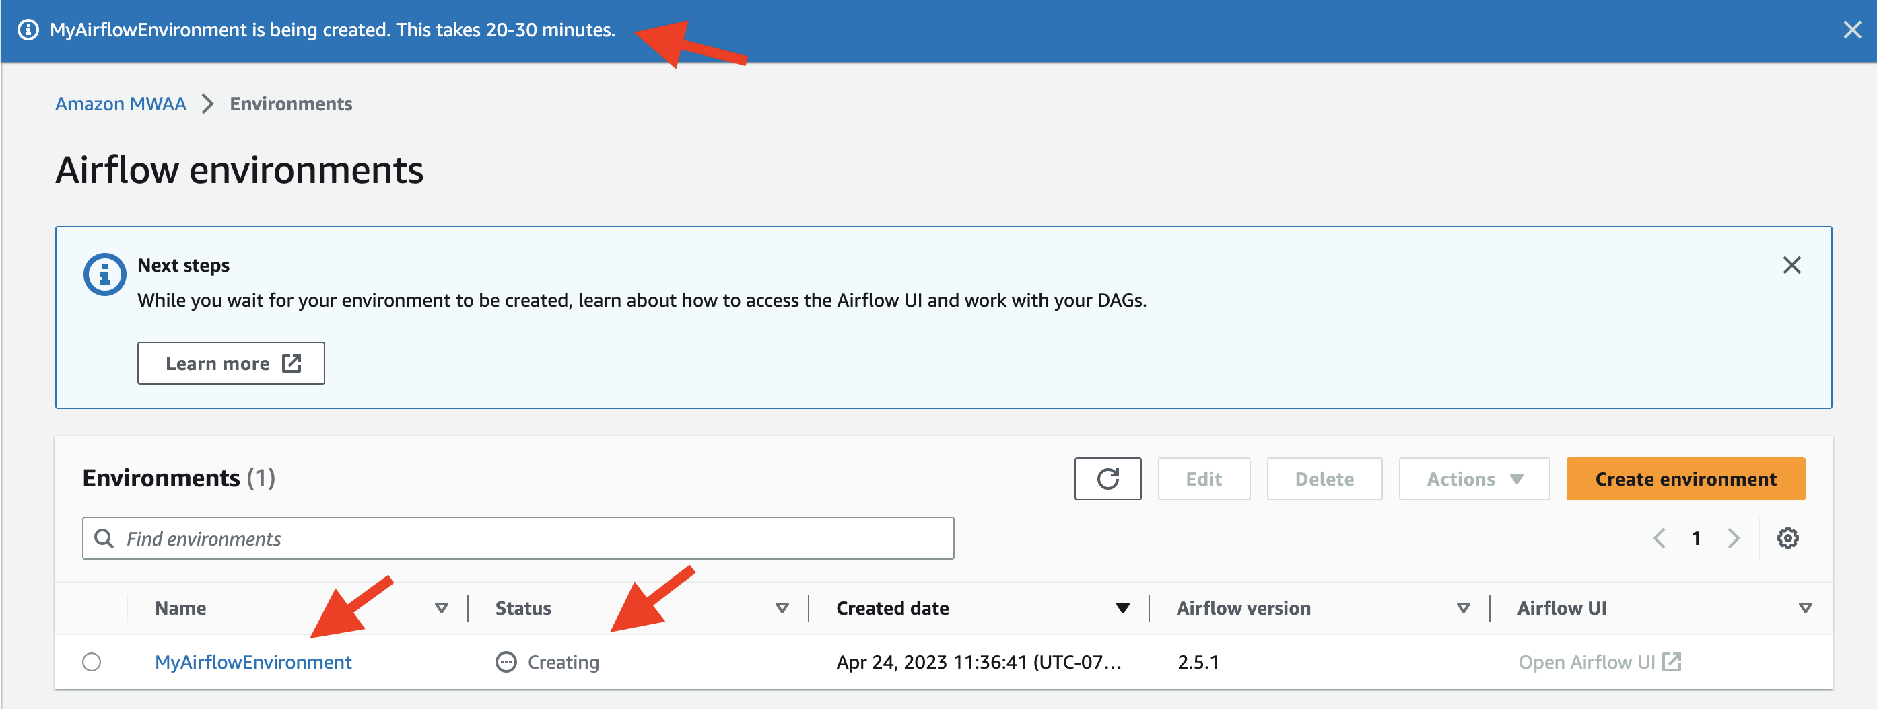Click Create environment button
Screen dimensions: 1877x709
[x=1685, y=479]
